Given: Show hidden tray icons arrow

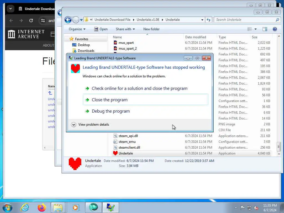Looking at the screenshot, I should point(236,208).
